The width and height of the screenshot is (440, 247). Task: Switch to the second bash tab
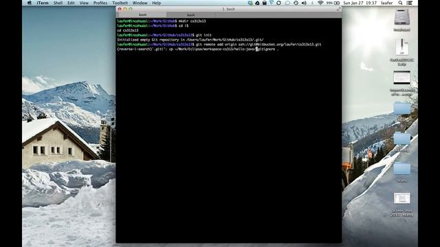point(191,15)
